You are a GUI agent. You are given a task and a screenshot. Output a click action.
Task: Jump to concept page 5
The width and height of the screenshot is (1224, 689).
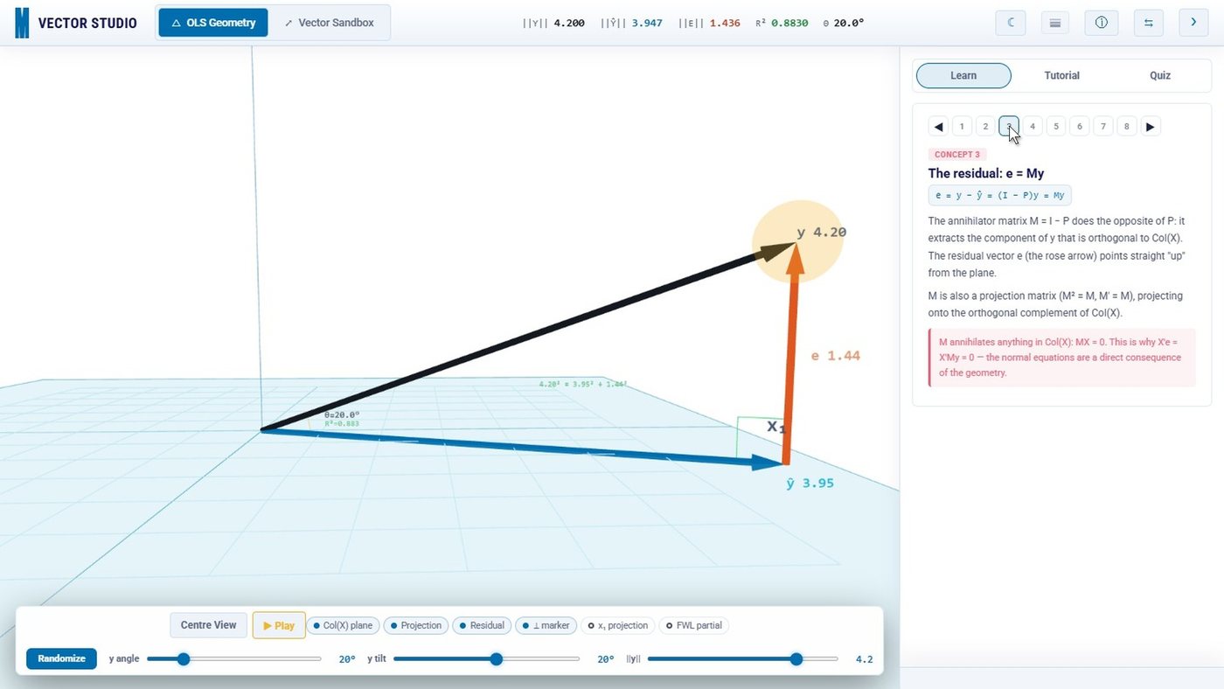1056,127
